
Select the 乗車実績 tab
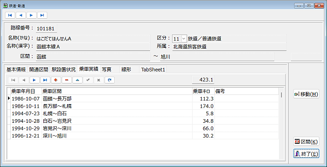[89, 69]
